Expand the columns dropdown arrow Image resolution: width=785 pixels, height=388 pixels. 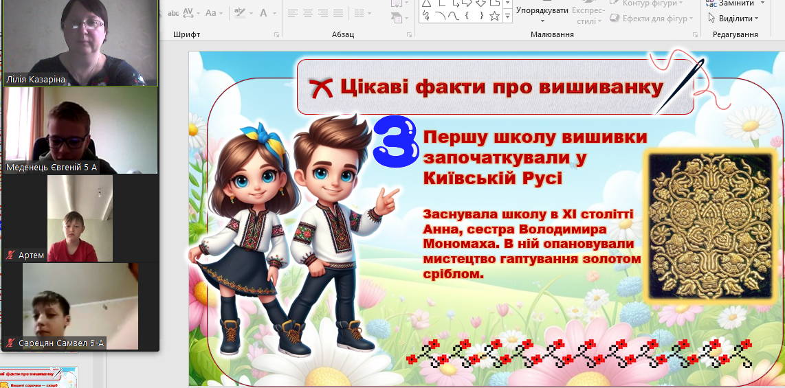click(369, 14)
